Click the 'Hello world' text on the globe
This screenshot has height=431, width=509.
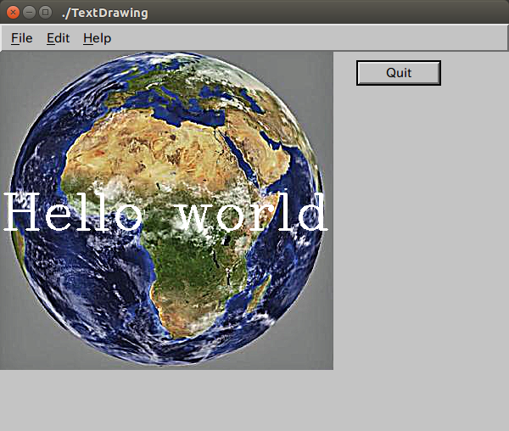coord(165,211)
